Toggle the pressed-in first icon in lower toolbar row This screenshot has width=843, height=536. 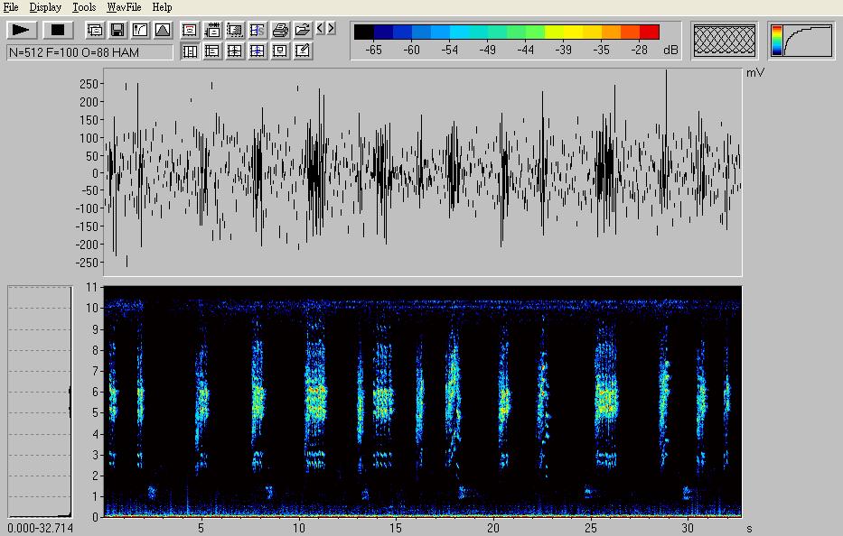point(191,51)
